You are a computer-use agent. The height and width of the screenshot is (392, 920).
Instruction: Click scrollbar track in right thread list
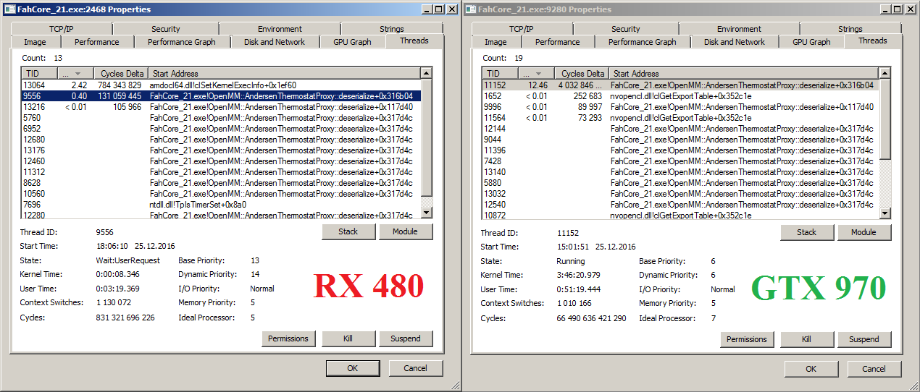[885, 184]
